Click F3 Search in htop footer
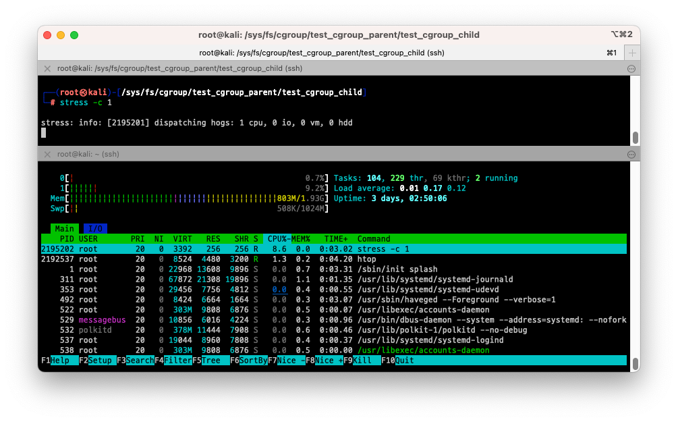 point(136,361)
